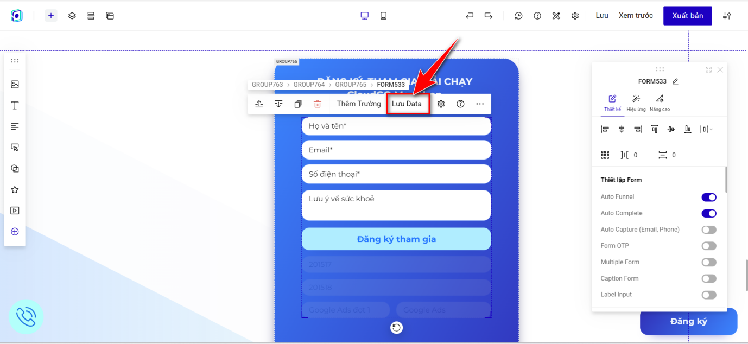Click Lưu Data in form toolbar
Viewport: 748px width, 344px height.
[407, 104]
